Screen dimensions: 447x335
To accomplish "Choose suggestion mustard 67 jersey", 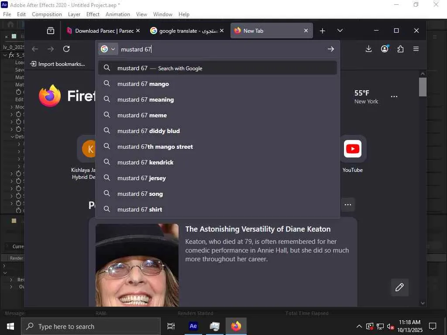I will point(217,178).
